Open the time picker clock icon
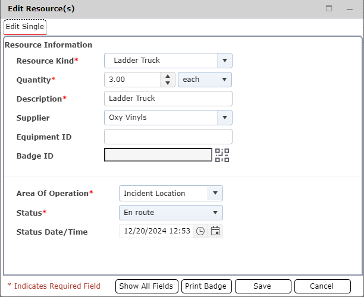Image resolution: width=364 pixels, height=297 pixels. [200, 231]
